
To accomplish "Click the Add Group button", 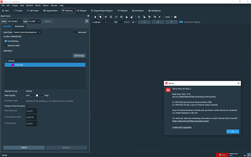I will (x=79, y=56).
